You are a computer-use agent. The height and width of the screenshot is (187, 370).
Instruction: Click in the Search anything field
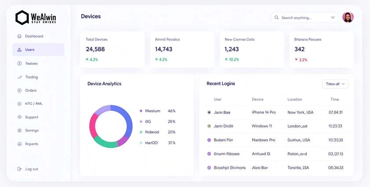click(x=305, y=18)
